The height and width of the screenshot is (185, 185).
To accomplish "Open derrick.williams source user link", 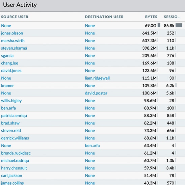I will coord(15,138).
